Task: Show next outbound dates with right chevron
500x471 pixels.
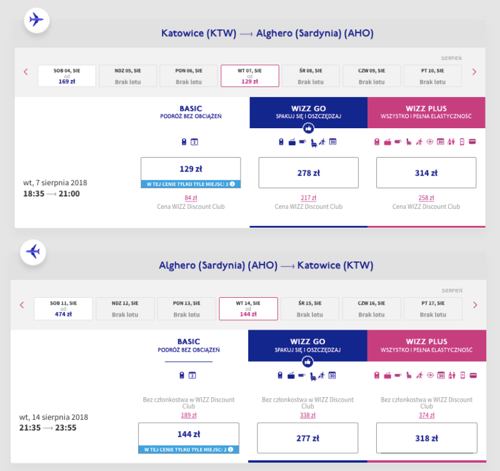Action: pyautogui.click(x=474, y=72)
